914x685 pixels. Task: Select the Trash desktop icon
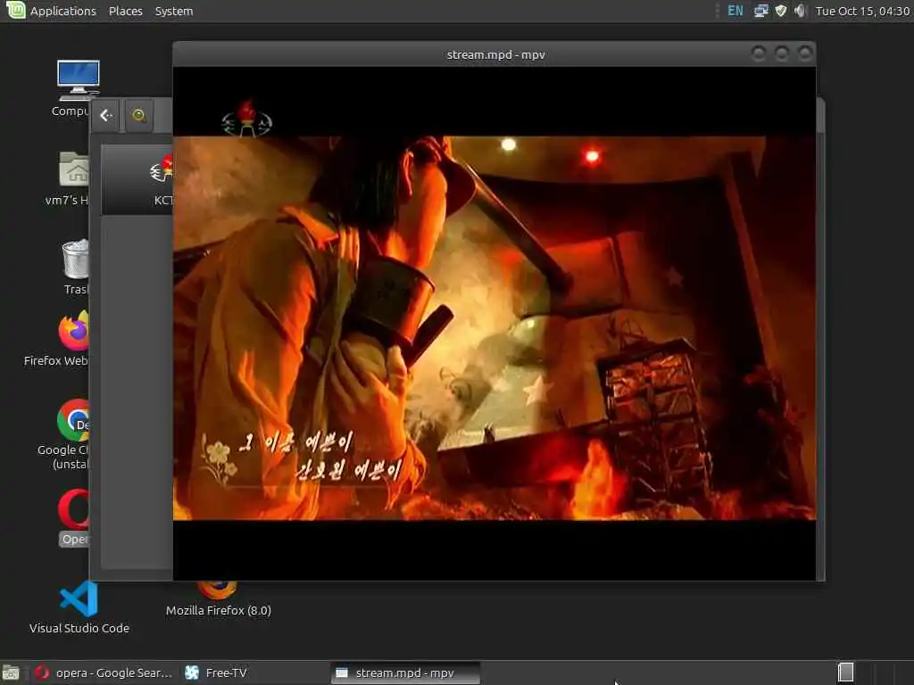click(x=76, y=267)
